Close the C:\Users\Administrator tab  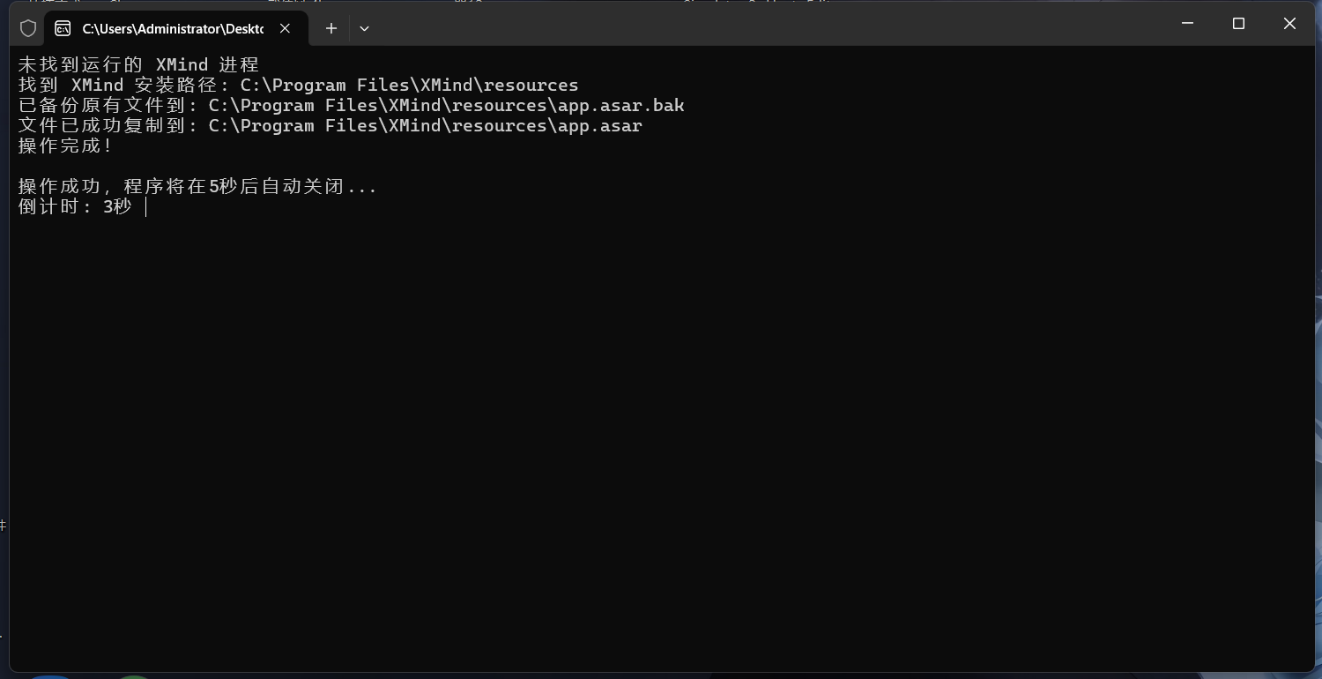(x=285, y=28)
